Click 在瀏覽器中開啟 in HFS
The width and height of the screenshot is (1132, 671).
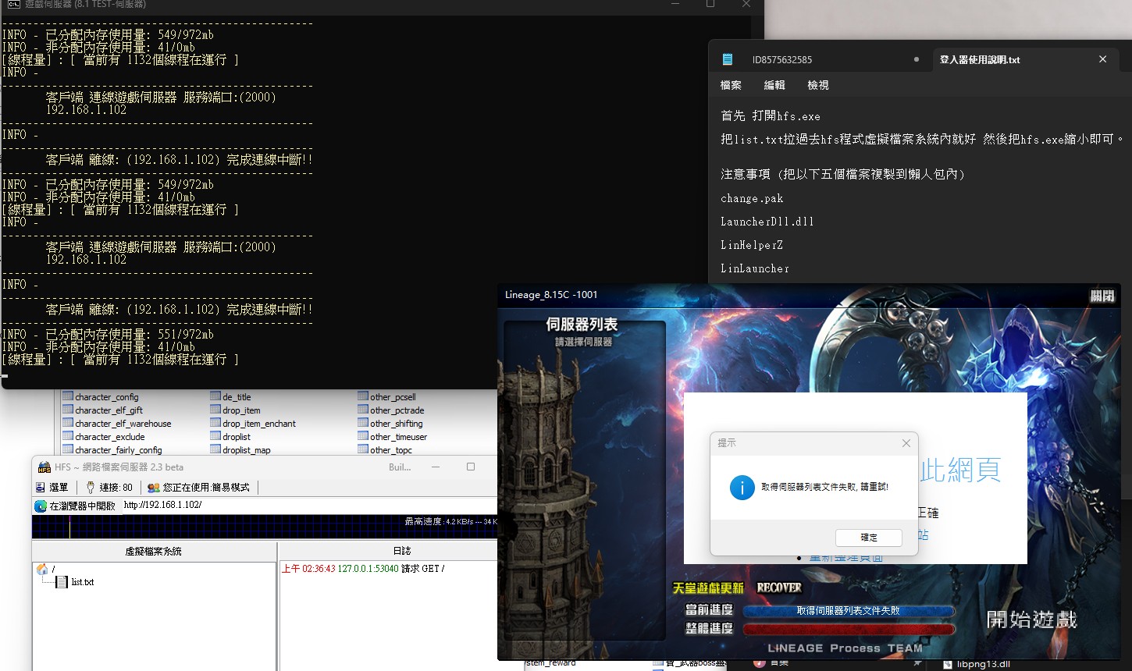(77, 506)
